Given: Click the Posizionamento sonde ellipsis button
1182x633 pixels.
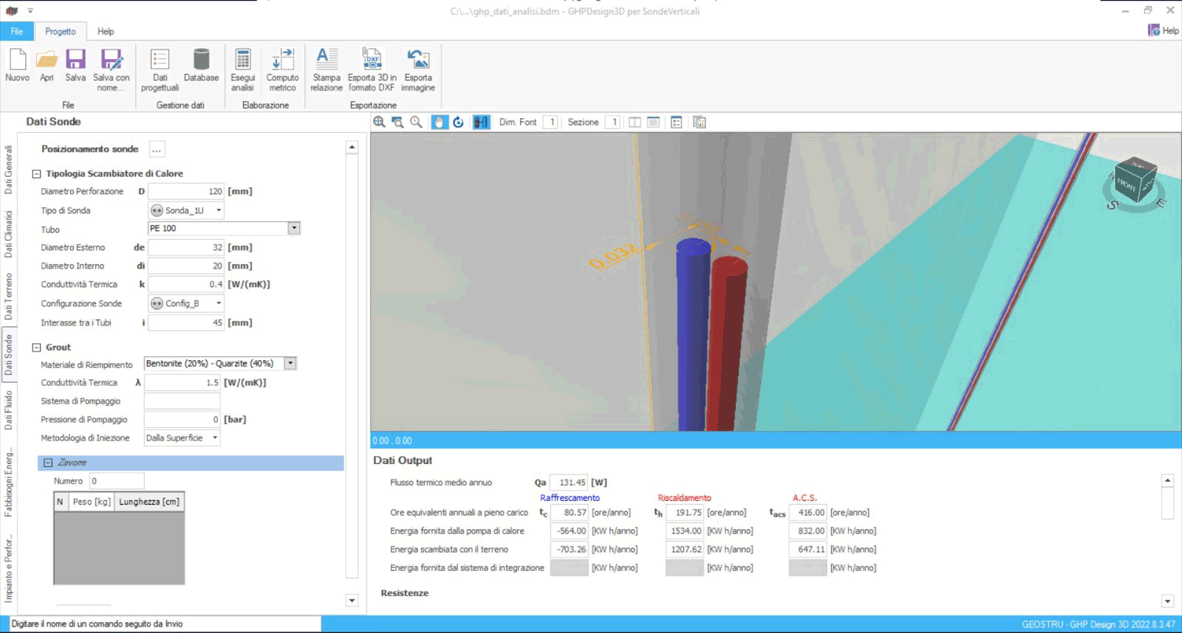Looking at the screenshot, I should tap(157, 150).
